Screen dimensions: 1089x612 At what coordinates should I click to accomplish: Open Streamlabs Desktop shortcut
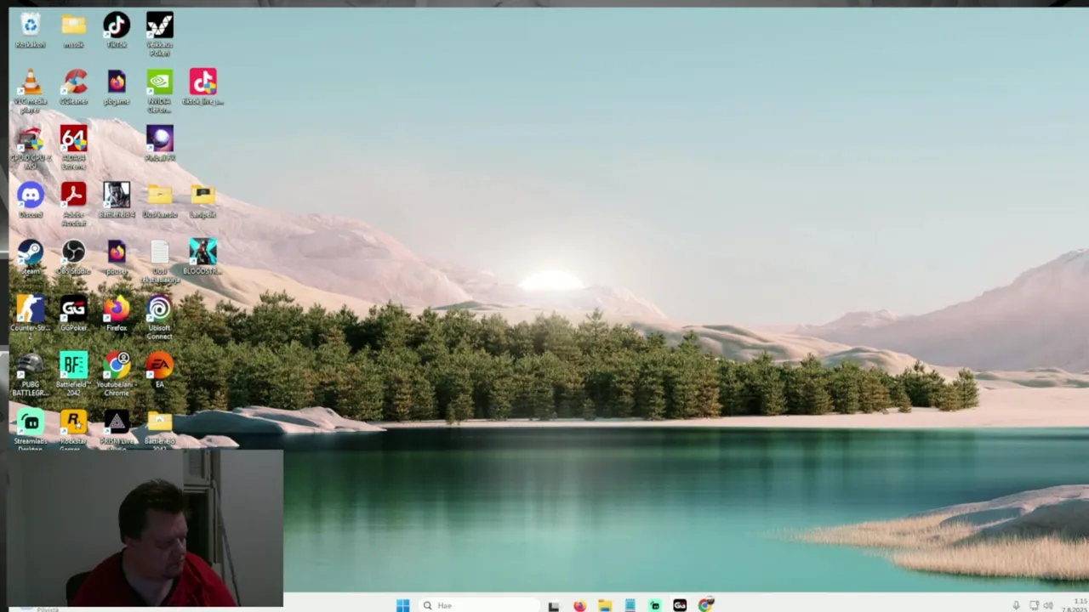pyautogui.click(x=31, y=429)
